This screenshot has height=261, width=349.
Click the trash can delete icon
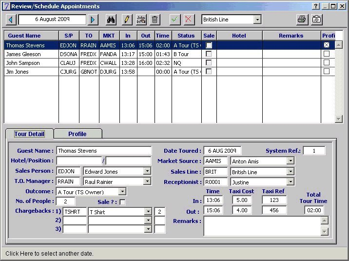pos(155,20)
